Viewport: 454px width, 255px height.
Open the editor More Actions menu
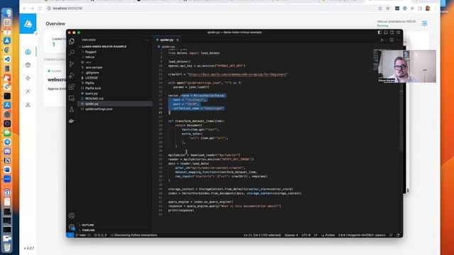(x=398, y=40)
